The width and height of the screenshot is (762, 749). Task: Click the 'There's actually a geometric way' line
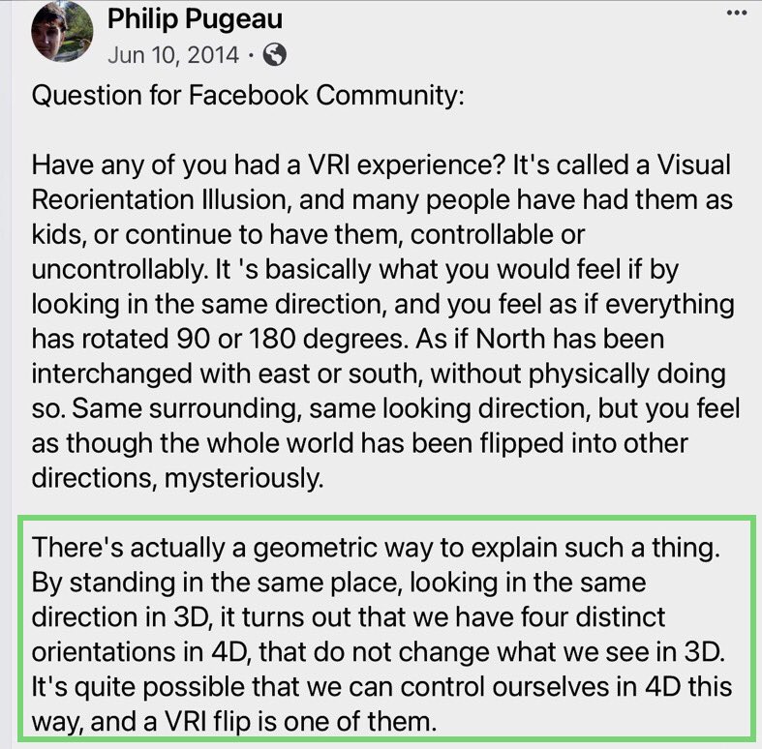click(x=376, y=548)
